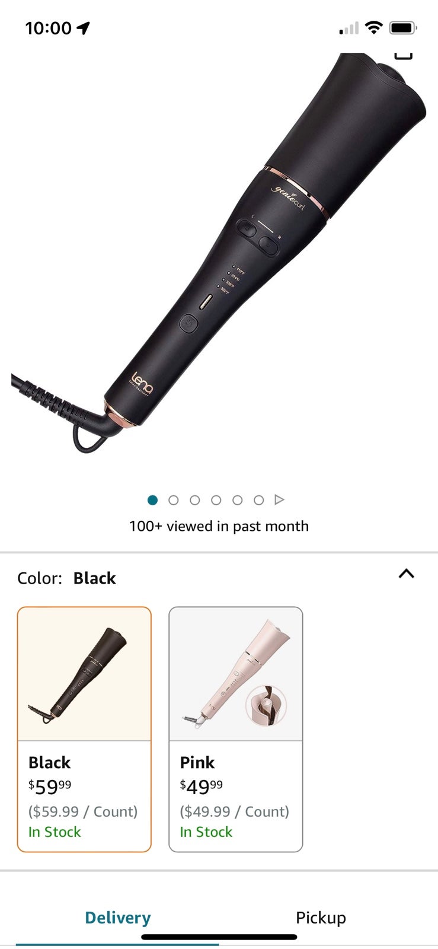Open the main black curler product image
The height and width of the screenshot is (949, 438).
(x=219, y=255)
